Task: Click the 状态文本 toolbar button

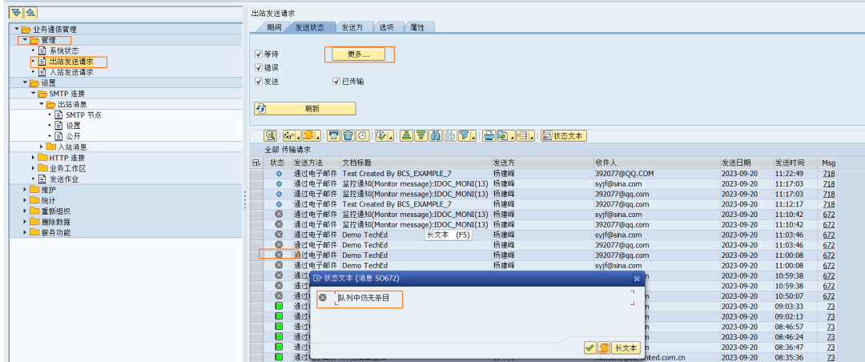Action: 564,136
